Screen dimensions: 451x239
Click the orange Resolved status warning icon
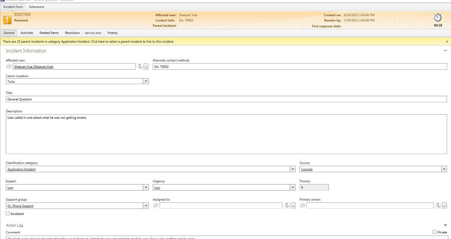[7, 20]
